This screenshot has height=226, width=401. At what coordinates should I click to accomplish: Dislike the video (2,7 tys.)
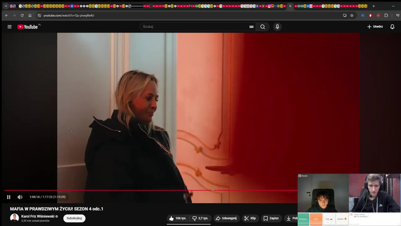pyautogui.click(x=200, y=218)
